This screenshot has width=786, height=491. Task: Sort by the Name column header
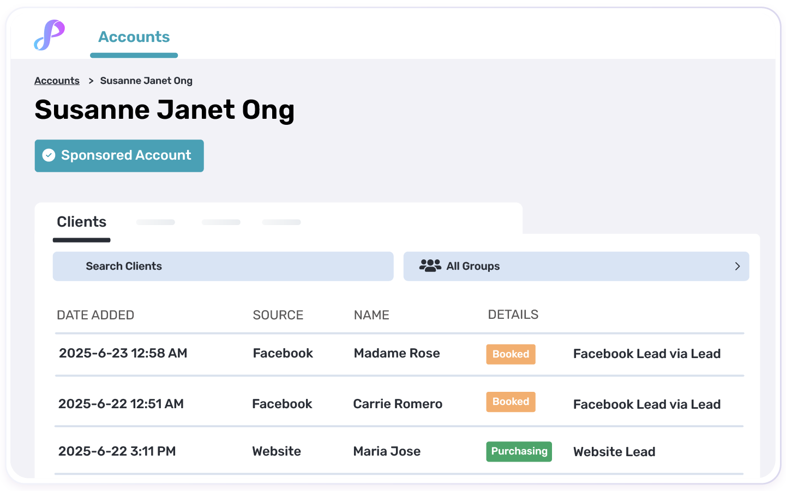(371, 315)
